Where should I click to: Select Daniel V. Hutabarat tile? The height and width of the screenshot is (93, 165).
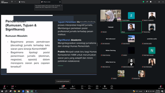pos(152,16)
